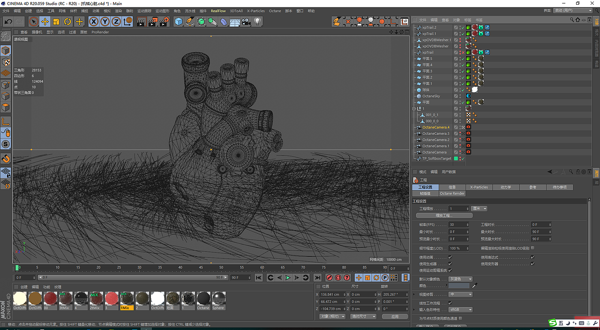Image resolution: width=600 pixels, height=330 pixels.
Task: Click the X position field 136.841 cm
Action: 333,294
